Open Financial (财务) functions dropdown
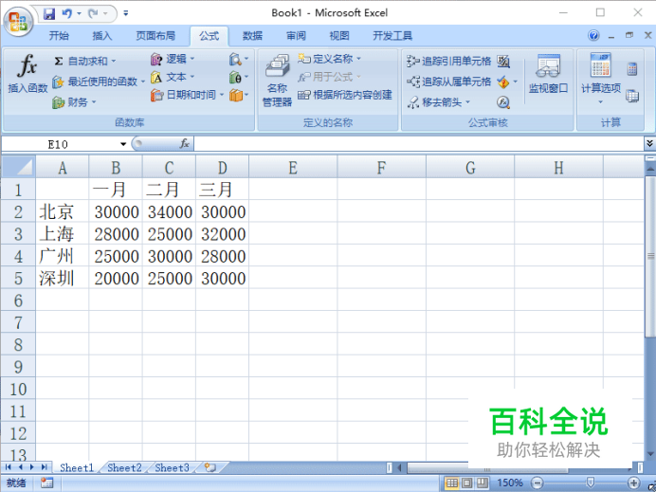656x492 pixels. click(x=74, y=102)
